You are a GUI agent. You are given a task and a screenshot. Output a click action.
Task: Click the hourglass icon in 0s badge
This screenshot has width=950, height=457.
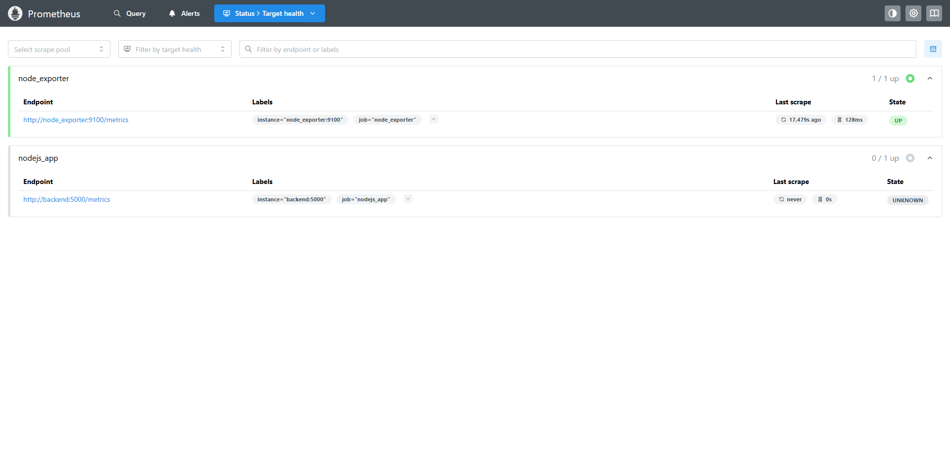820,199
